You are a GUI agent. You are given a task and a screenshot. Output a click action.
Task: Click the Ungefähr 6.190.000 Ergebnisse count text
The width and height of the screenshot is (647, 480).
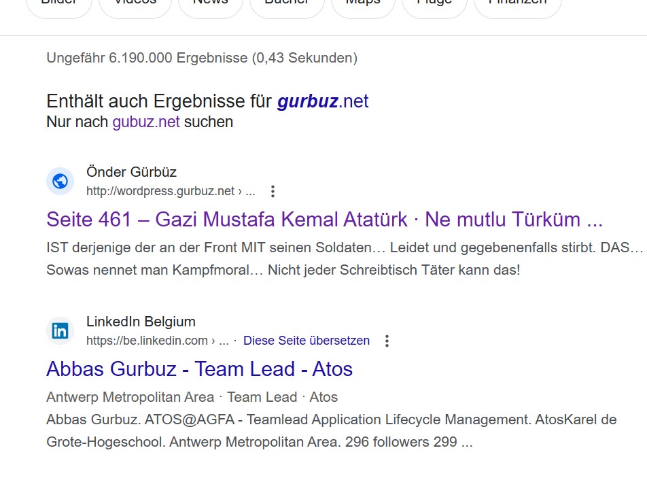[203, 58]
